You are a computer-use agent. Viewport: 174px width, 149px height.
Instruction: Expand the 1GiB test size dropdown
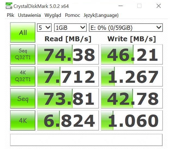70,27
